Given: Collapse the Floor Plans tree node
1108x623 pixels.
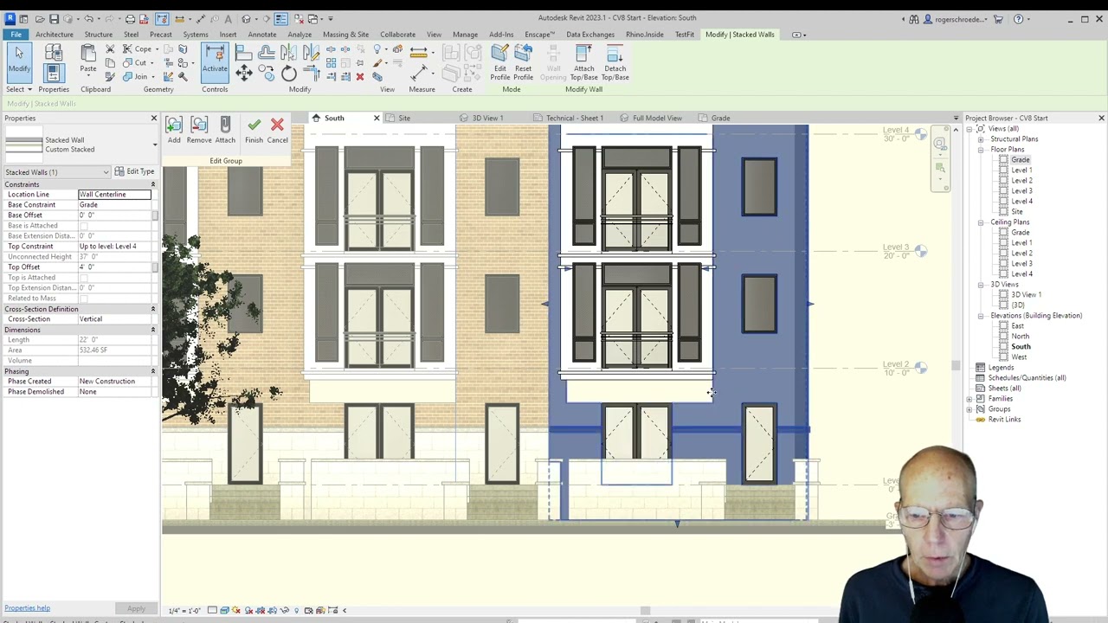Looking at the screenshot, I should tap(981, 150).
